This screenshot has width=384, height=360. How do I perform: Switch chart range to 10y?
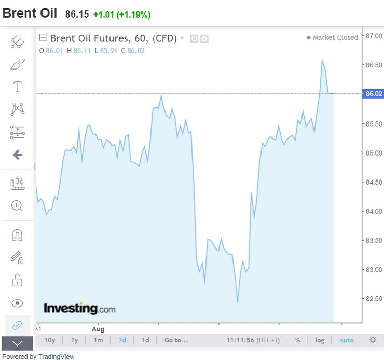coord(50,340)
